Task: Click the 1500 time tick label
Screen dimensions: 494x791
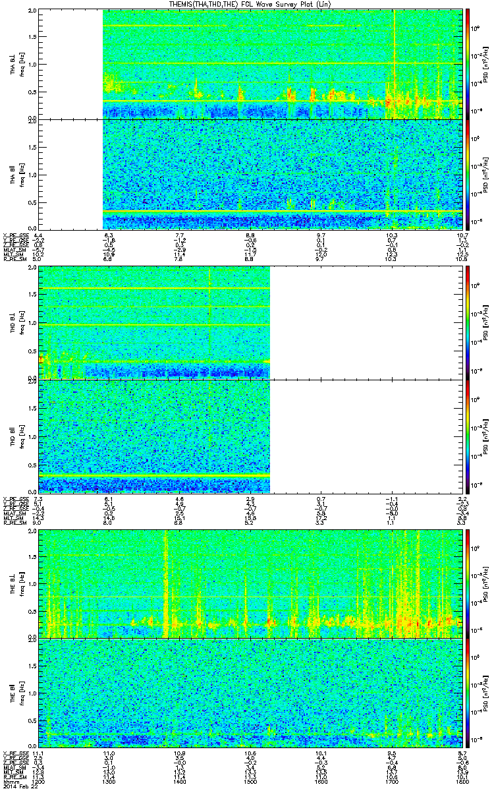Action: pyautogui.click(x=250, y=782)
